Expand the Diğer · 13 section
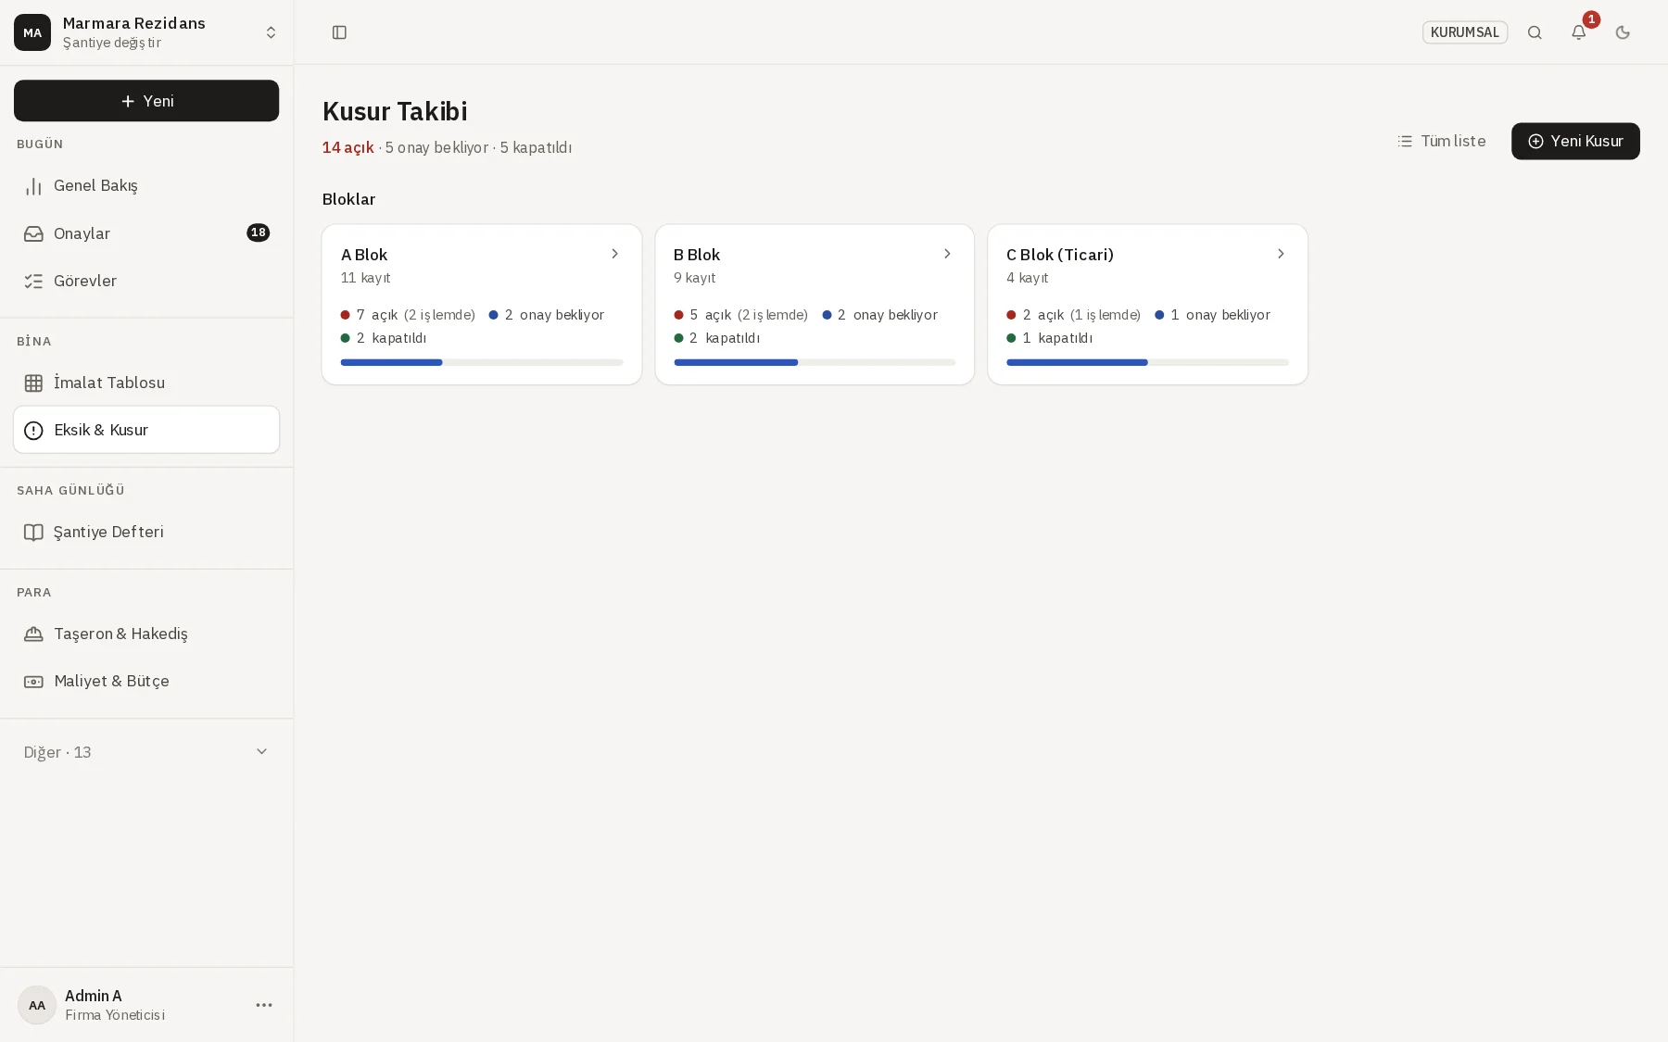The image size is (1668, 1042). [x=146, y=752]
